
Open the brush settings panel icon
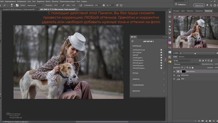point(17,5)
